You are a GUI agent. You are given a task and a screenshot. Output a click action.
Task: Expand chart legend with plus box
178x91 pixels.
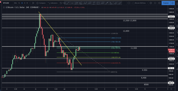pos(4,7)
